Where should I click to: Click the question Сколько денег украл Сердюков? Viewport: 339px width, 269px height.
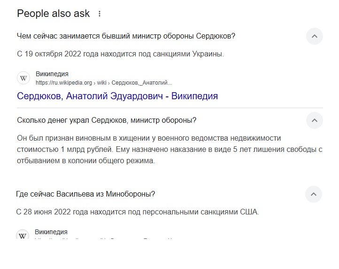point(107,120)
